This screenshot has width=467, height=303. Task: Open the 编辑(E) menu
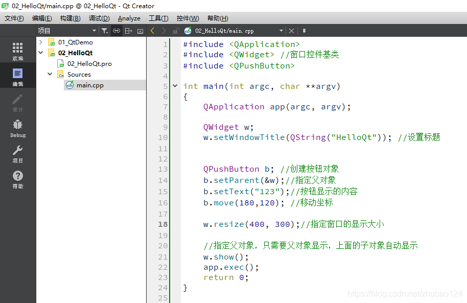[x=42, y=18]
